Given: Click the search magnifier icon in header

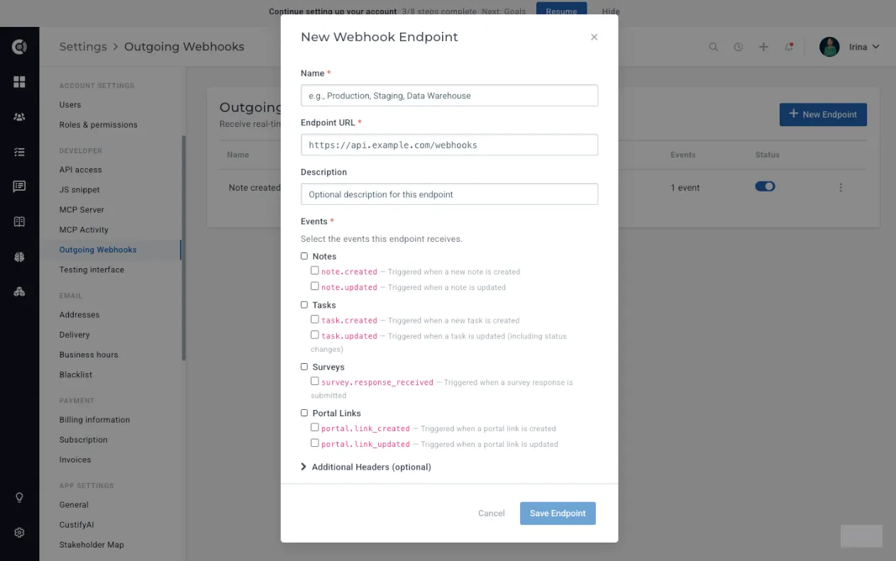Looking at the screenshot, I should tap(714, 47).
